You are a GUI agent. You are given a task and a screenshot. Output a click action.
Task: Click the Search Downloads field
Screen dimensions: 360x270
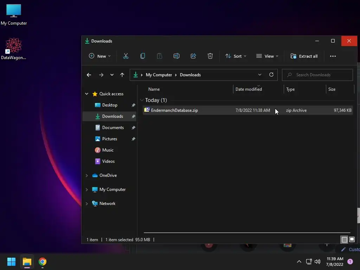pyautogui.click(x=317, y=75)
